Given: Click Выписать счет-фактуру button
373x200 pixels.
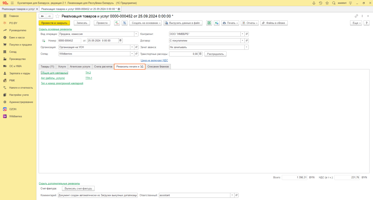Looking at the screenshot, I should (78, 189).
